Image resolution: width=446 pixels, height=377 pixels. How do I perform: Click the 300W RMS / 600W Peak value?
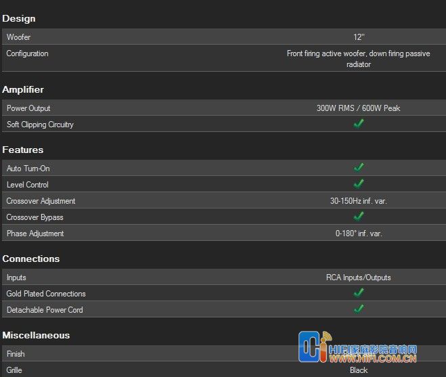coord(358,108)
